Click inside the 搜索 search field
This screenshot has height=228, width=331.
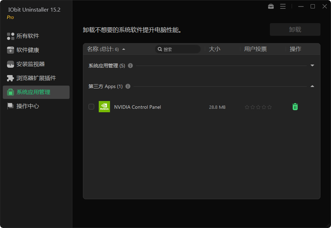pos(177,49)
